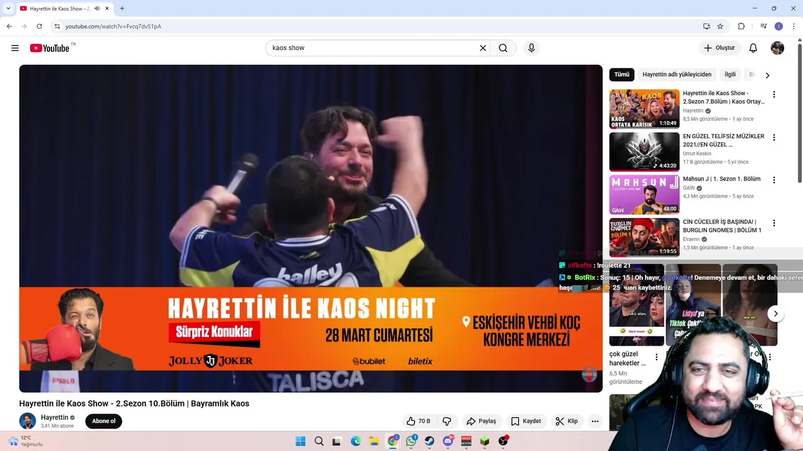Save the video with Kaydet
This screenshot has height=451, width=803.
click(x=526, y=421)
